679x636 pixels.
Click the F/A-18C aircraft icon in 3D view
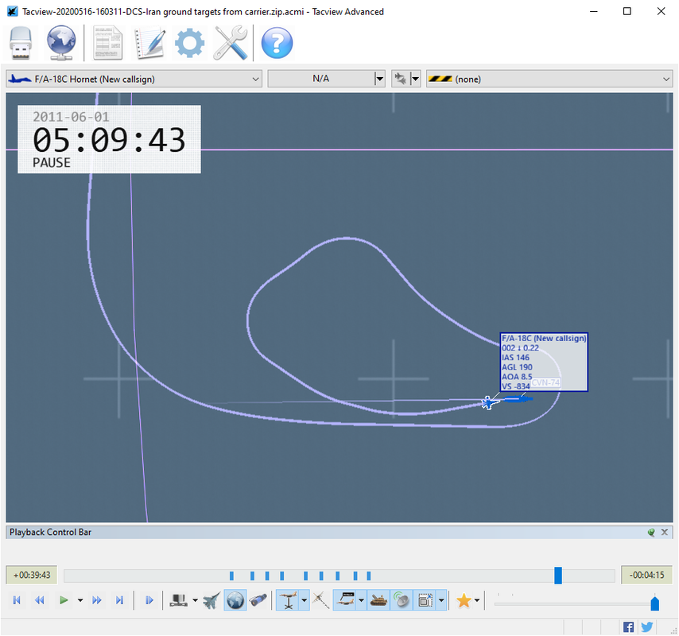[x=489, y=402]
